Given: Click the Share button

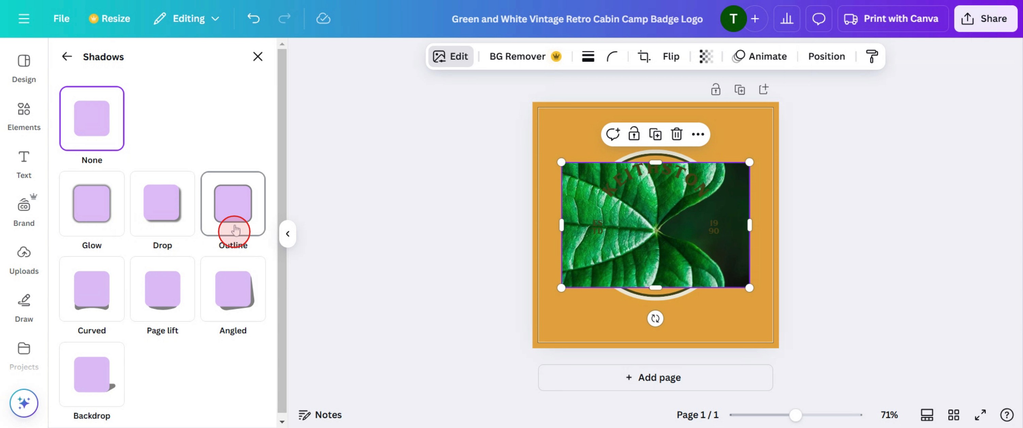Looking at the screenshot, I should pyautogui.click(x=985, y=19).
